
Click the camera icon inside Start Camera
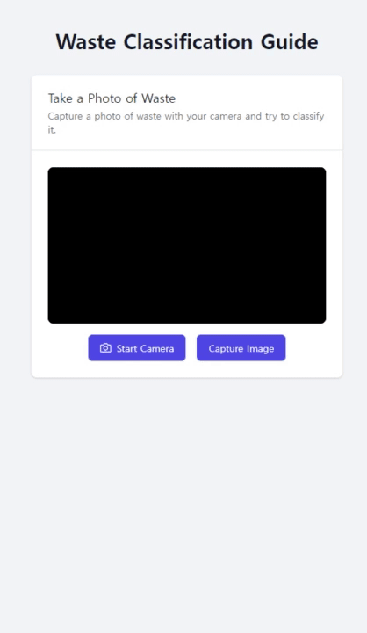coord(105,348)
